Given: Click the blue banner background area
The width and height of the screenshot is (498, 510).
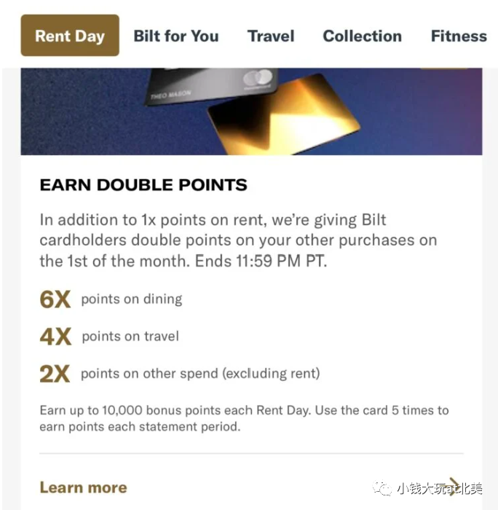Looking at the screenshot, I should (82, 124).
